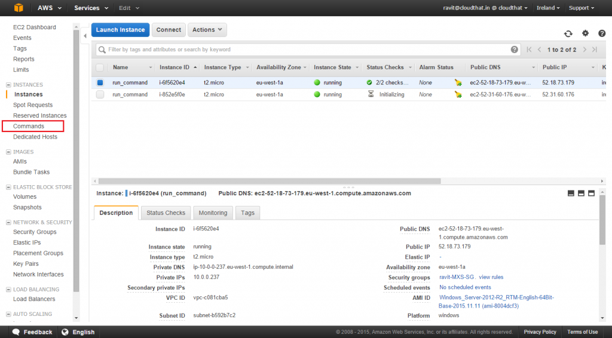612x338 pixels.
Task: Click the AWS orange cube logo
Action: (x=19, y=8)
